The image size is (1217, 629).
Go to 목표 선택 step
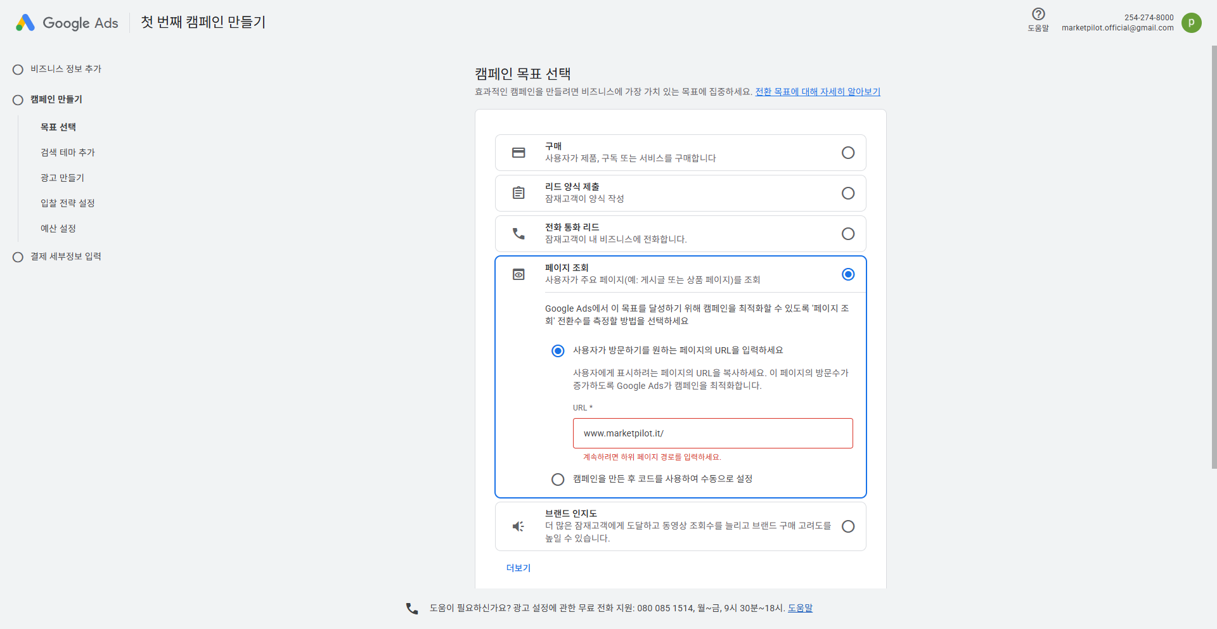pyautogui.click(x=58, y=127)
